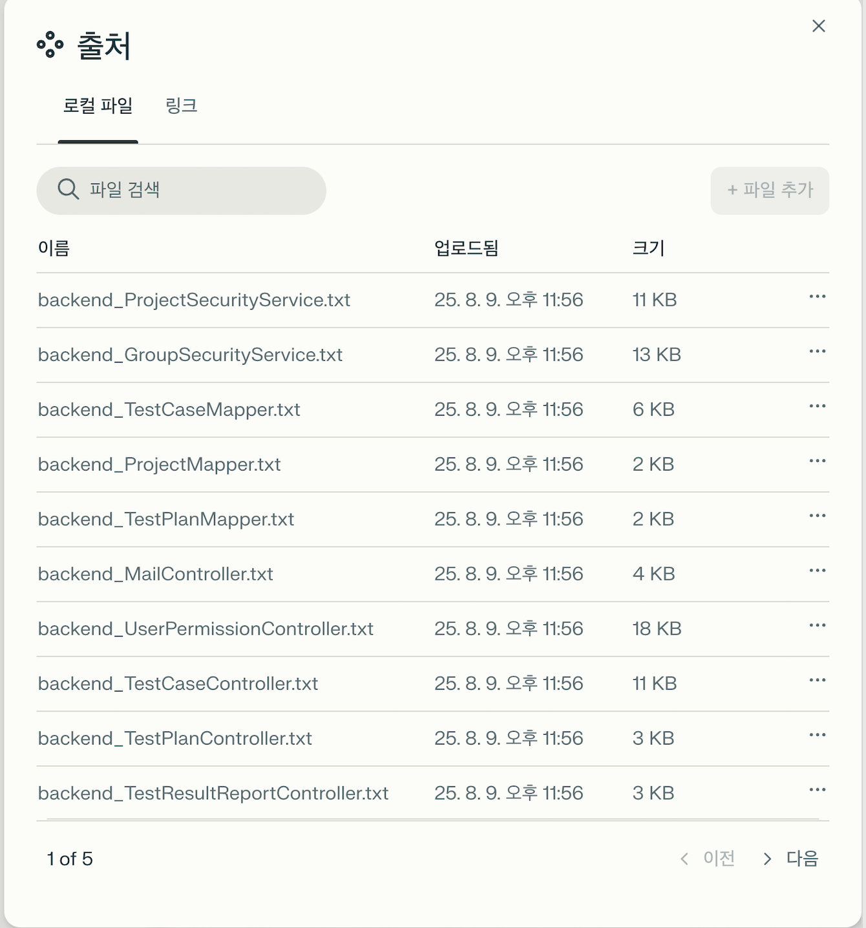
Task: Close the 출처 dialog
Action: (x=818, y=26)
